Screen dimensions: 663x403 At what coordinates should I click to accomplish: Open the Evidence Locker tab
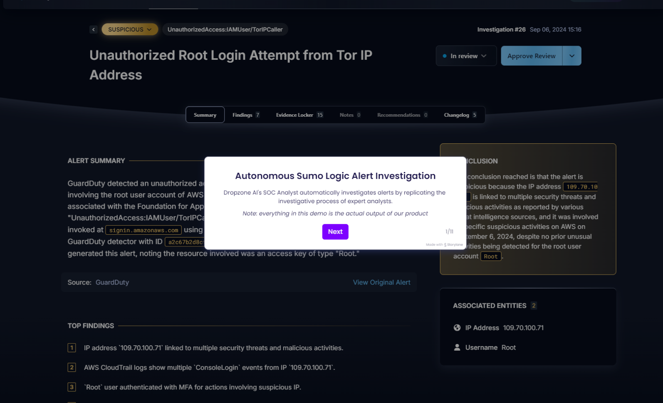[299, 115]
